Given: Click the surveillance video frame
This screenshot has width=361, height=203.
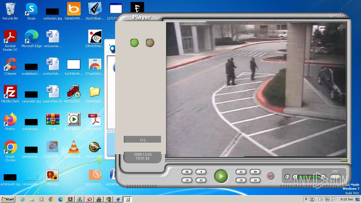Looking at the screenshot, I should pyautogui.click(x=256, y=90).
